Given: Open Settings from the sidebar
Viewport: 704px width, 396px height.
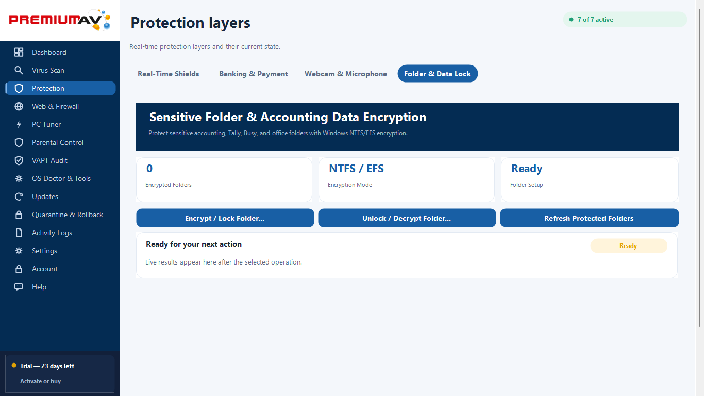Looking at the screenshot, I should point(60,251).
